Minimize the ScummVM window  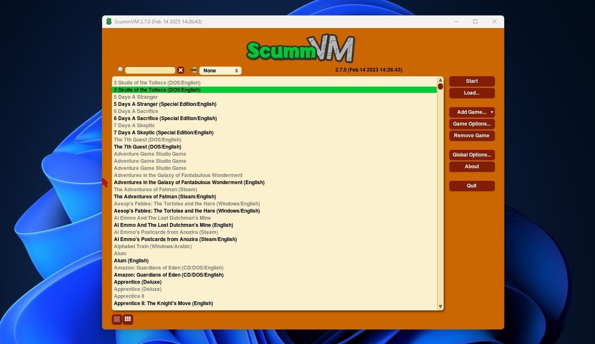[x=456, y=21]
